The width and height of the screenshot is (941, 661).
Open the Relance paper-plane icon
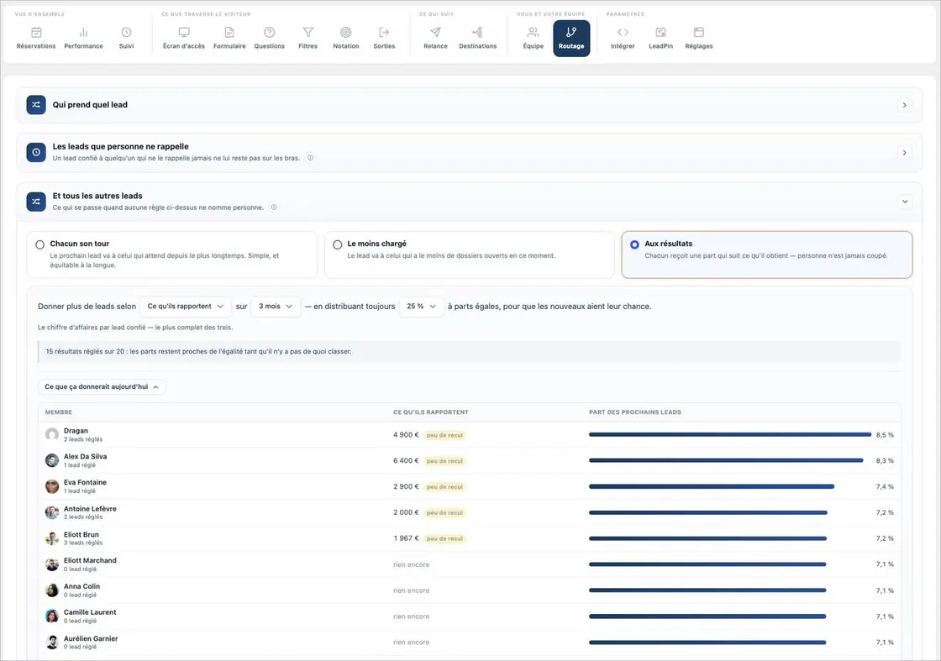click(x=436, y=33)
